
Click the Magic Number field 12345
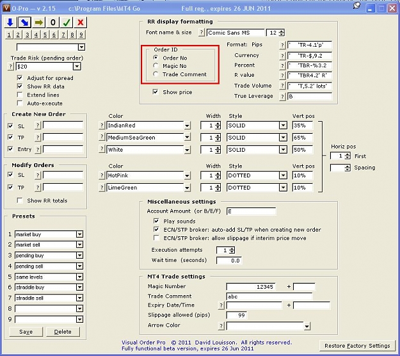tap(251, 287)
